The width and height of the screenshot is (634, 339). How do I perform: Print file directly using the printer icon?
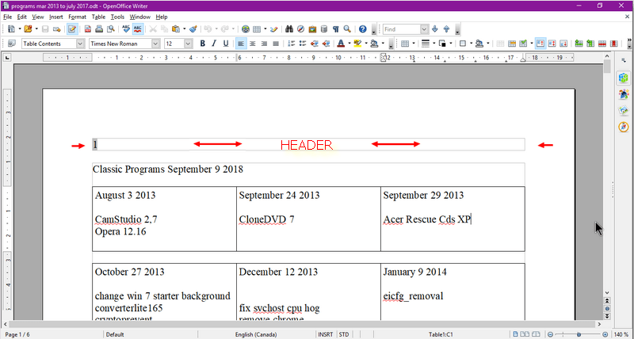tap(99, 29)
